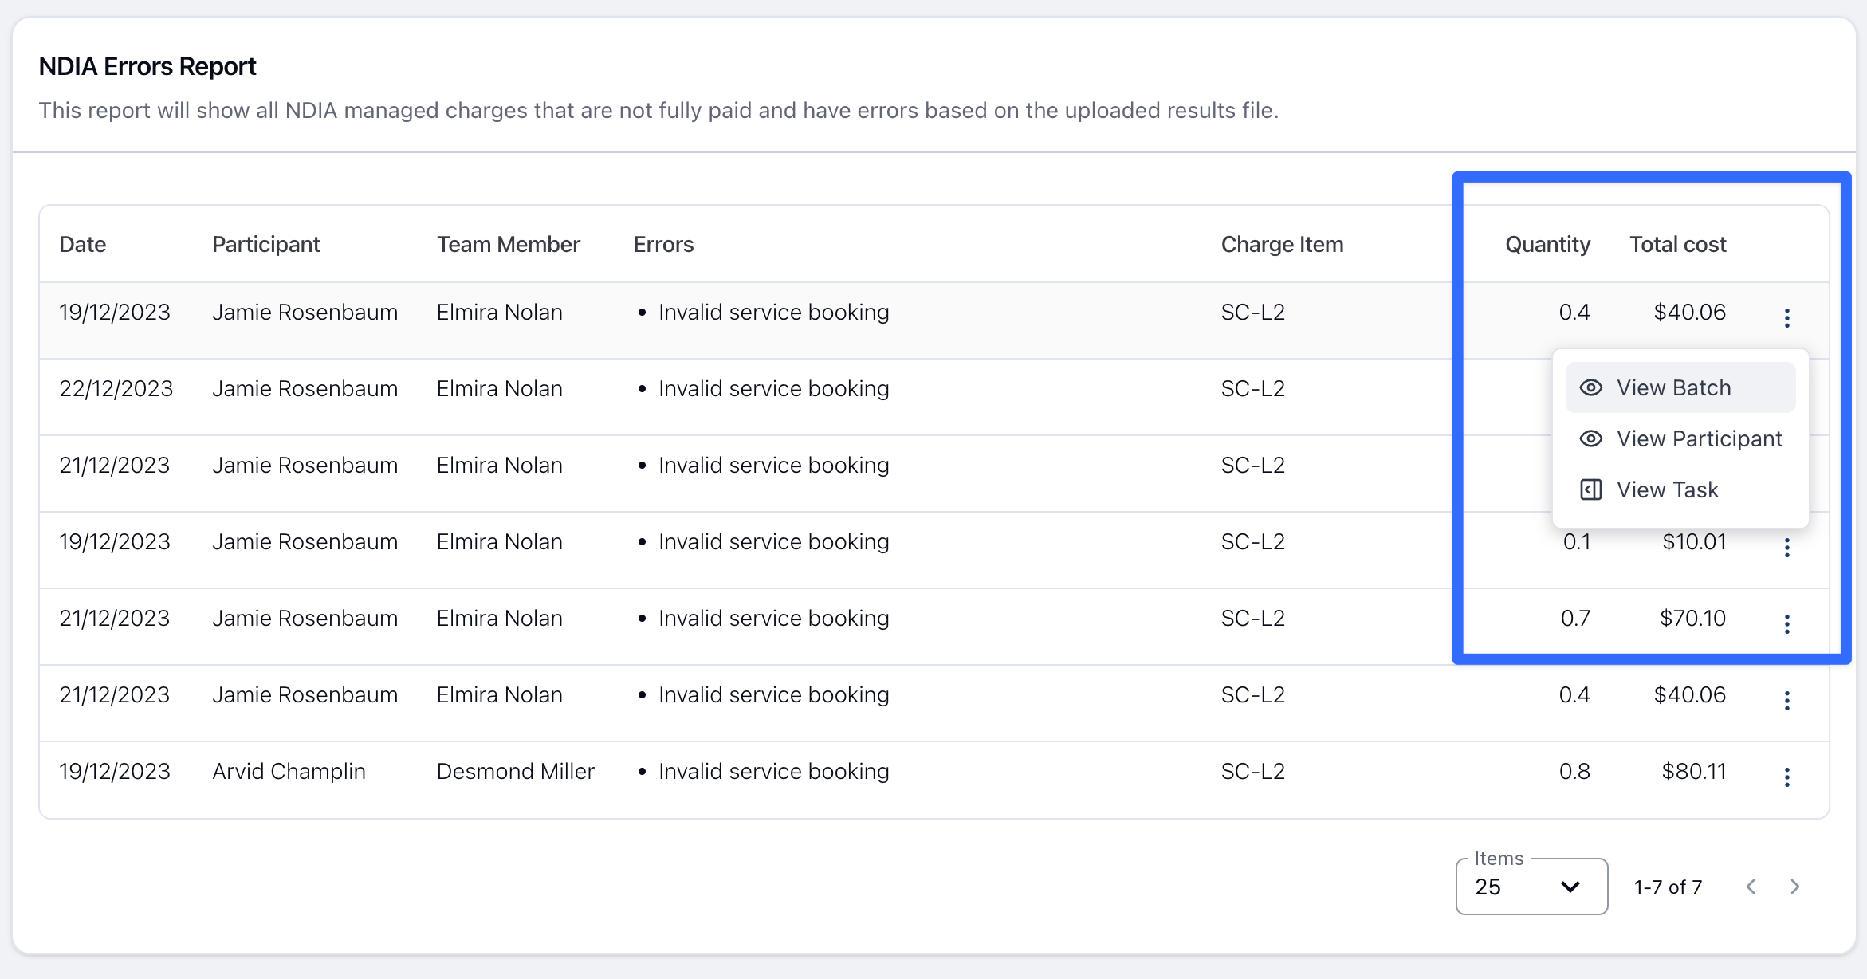Open the kebab menu below the $70.10 row's menu
The height and width of the screenshot is (979, 1867).
pyautogui.click(x=1786, y=701)
